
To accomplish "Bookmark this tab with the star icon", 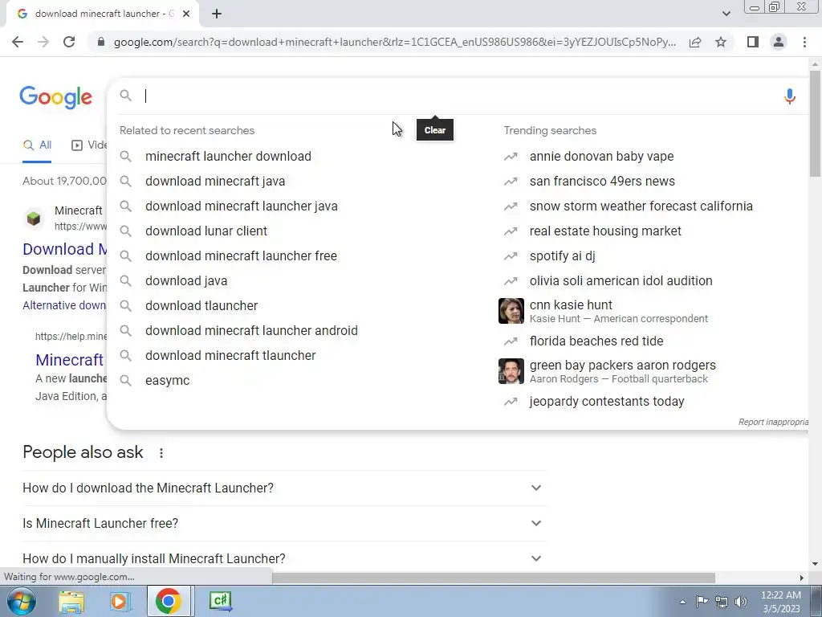I will (721, 42).
